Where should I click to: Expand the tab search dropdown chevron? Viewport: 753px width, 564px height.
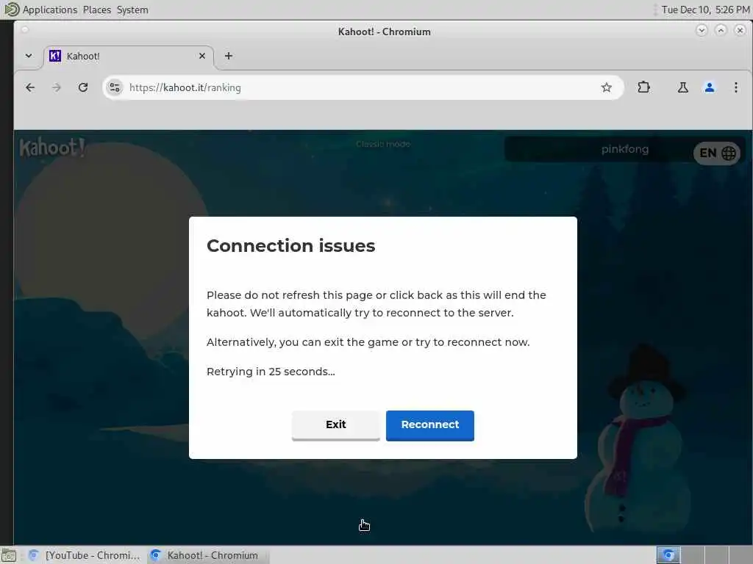[29, 56]
